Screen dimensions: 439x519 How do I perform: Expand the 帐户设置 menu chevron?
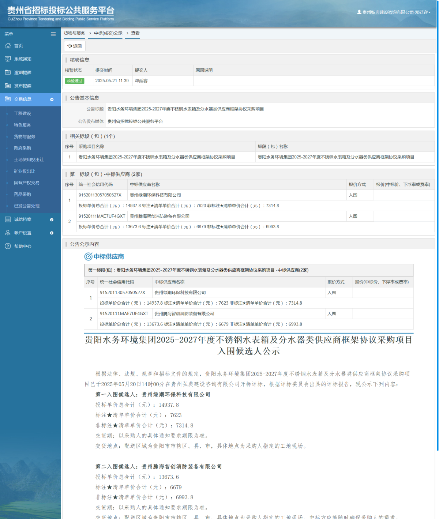(52, 233)
